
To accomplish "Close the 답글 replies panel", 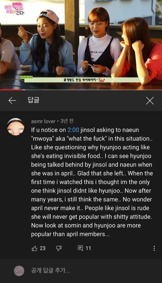I will (150, 101).
